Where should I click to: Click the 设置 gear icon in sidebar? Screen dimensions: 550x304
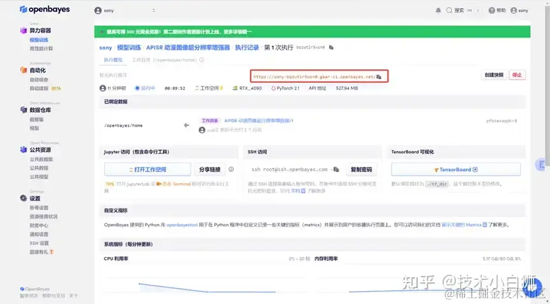[x=24, y=198]
